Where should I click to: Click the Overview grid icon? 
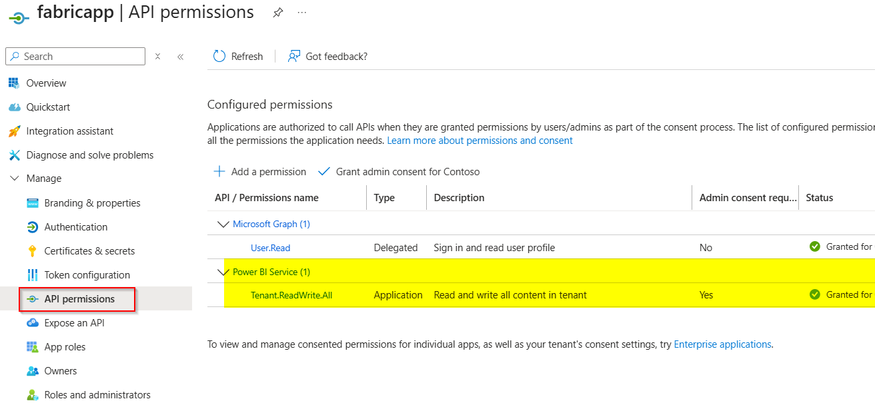click(14, 83)
